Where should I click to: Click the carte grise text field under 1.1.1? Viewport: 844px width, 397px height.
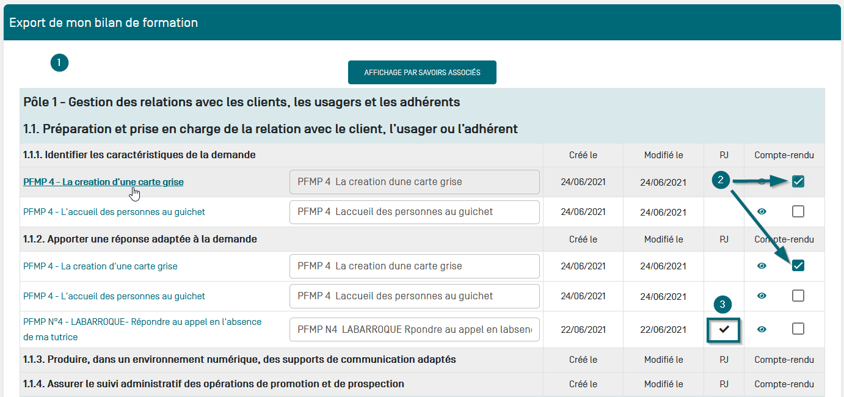pyautogui.click(x=414, y=182)
